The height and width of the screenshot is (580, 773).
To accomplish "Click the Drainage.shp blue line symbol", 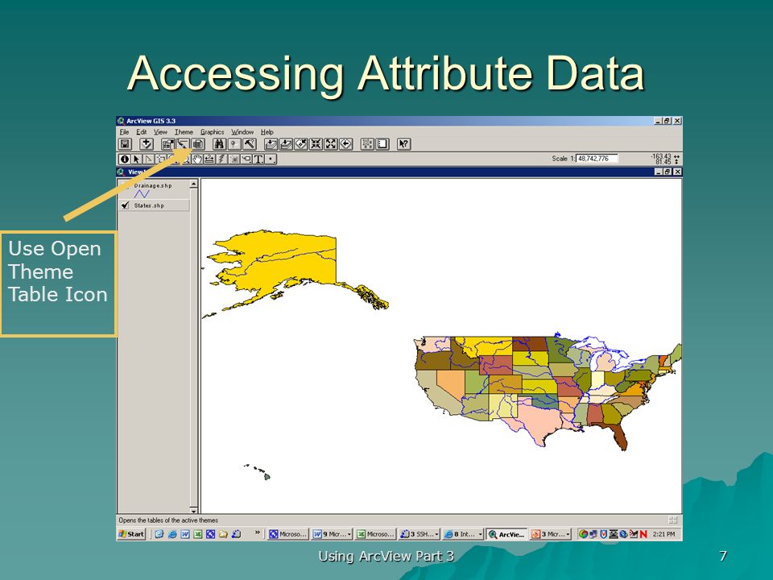I will click(x=142, y=194).
